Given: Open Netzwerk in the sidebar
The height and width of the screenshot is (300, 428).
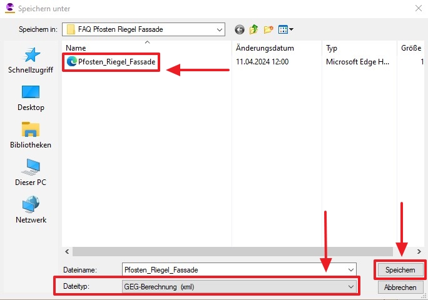Looking at the screenshot, I should (31, 210).
